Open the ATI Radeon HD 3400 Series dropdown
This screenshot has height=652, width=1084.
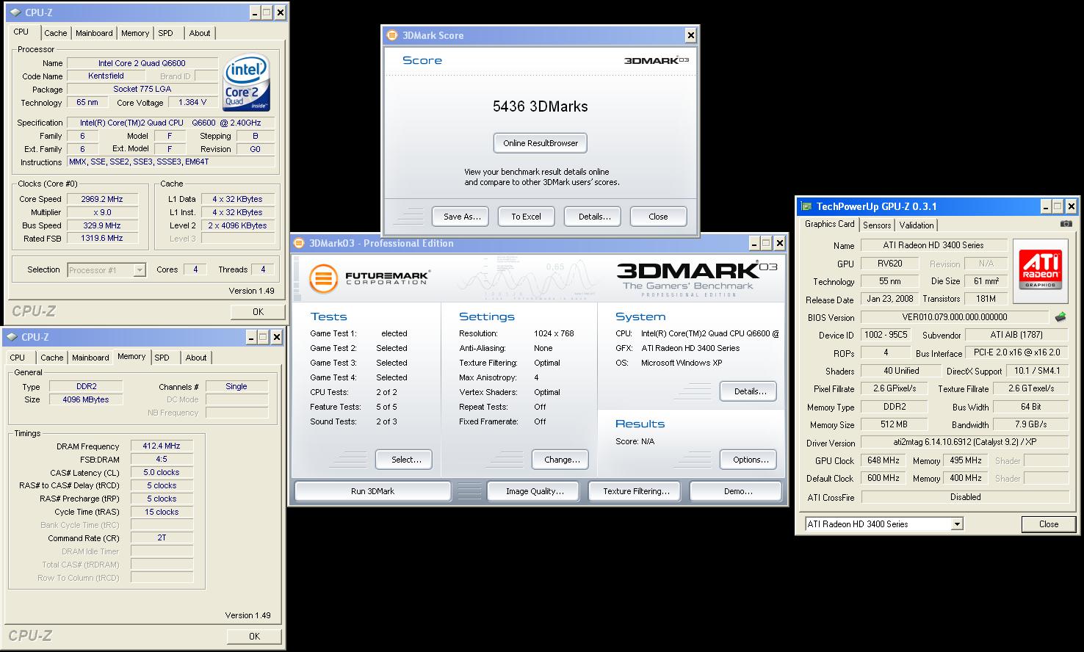coord(957,524)
